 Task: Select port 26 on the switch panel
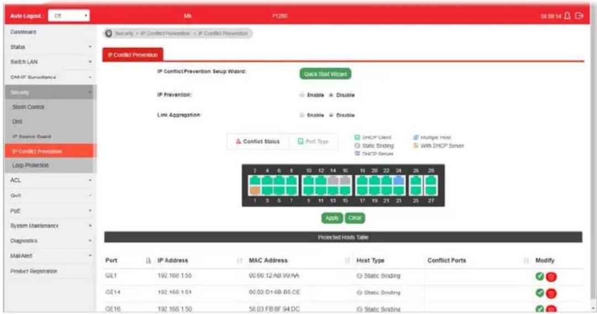click(x=416, y=181)
